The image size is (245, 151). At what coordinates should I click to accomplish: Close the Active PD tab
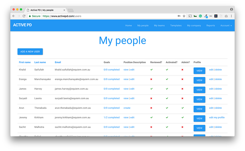tap(64, 10)
